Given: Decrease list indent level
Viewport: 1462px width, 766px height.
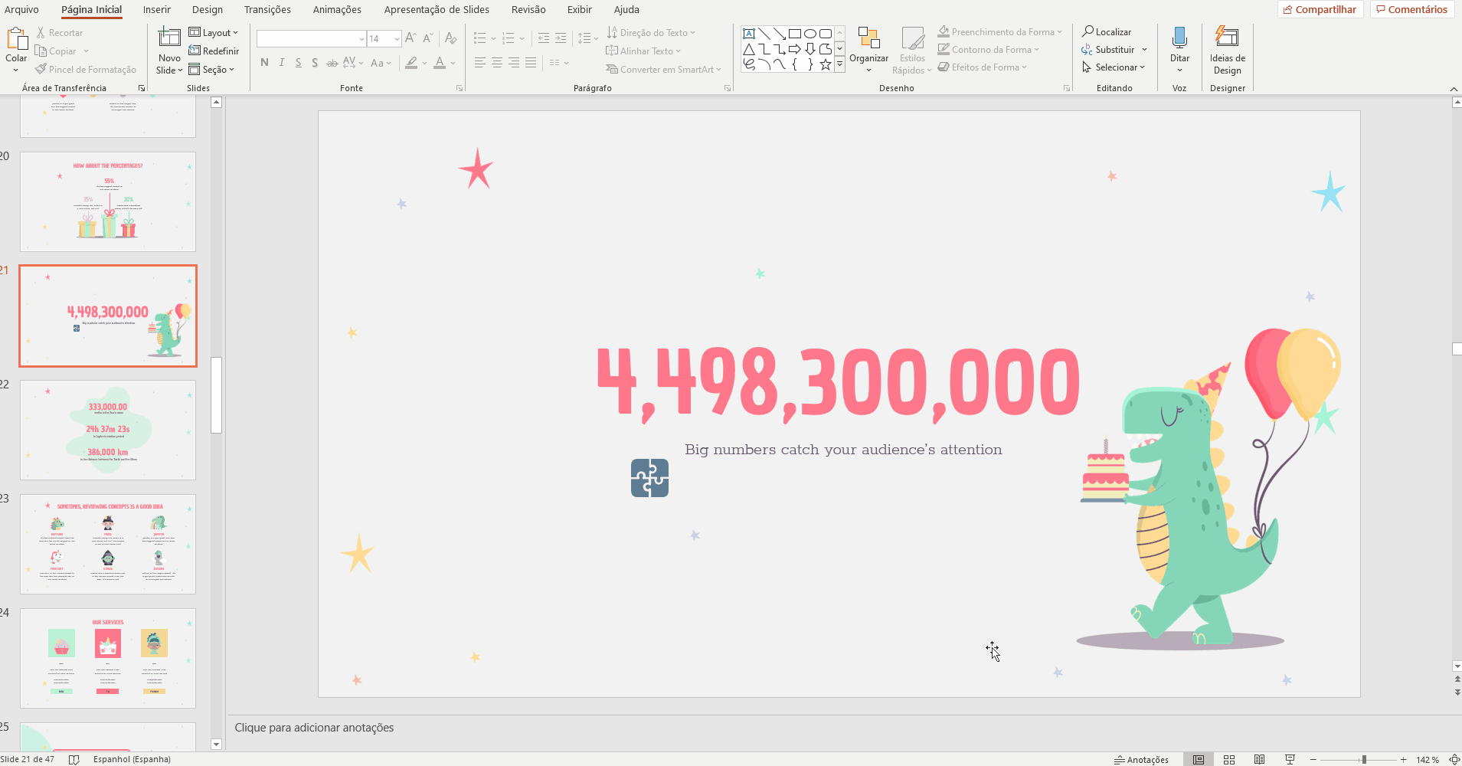Looking at the screenshot, I should coord(544,38).
